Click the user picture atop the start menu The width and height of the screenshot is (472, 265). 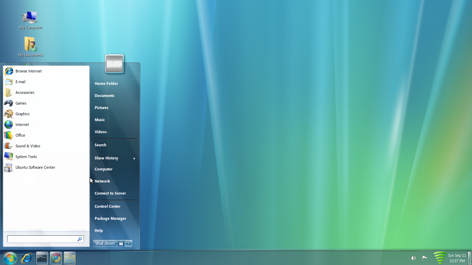[x=114, y=64]
